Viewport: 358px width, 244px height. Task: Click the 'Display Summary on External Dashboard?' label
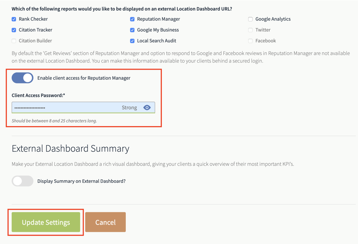pos(82,181)
